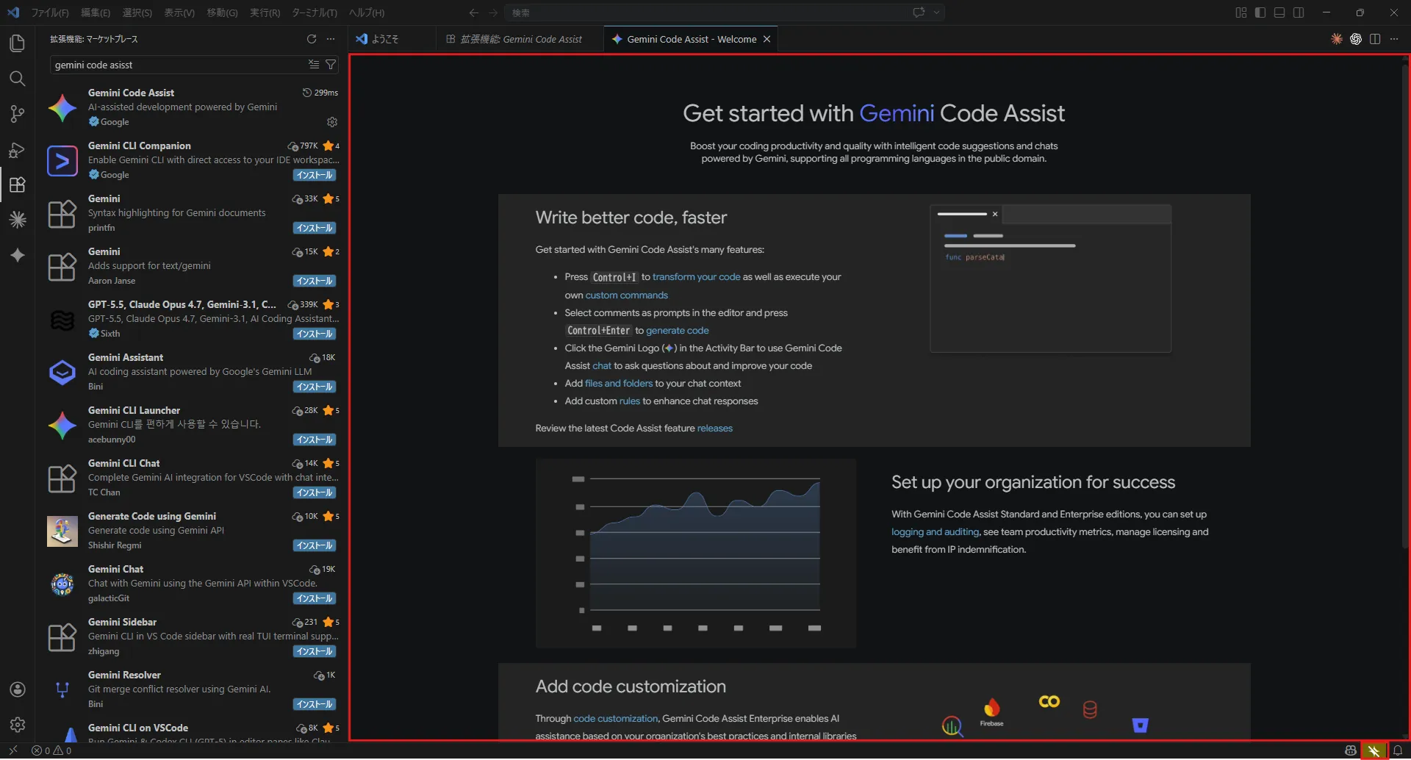Open the custom commands link

click(626, 295)
